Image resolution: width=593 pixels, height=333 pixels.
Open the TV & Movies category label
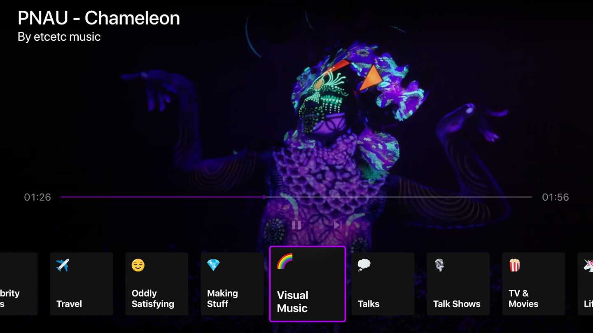(x=523, y=298)
